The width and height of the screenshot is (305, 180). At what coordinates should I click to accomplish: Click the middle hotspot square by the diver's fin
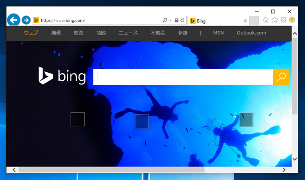click(x=142, y=122)
